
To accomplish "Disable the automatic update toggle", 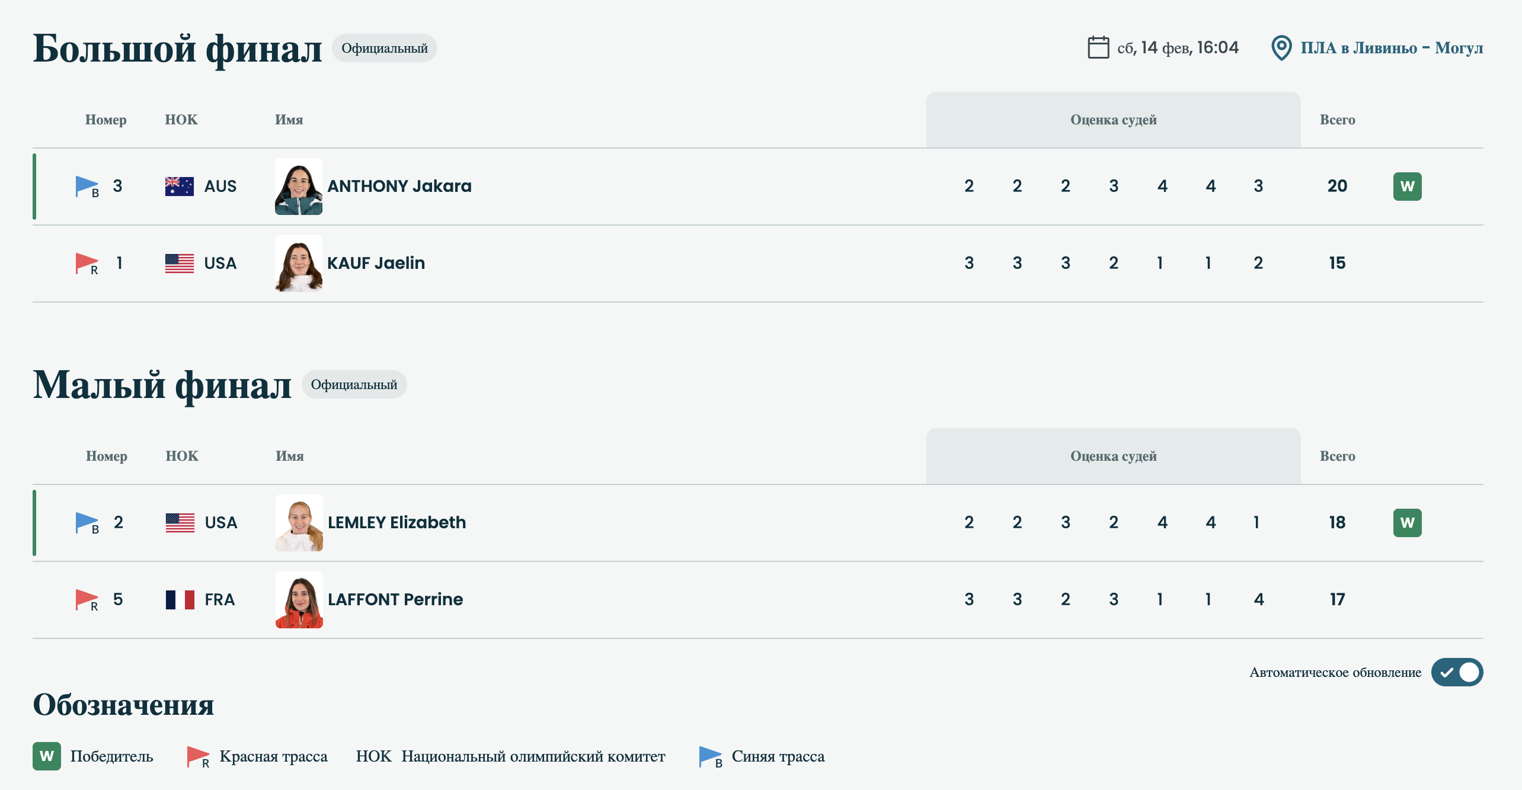I will pyautogui.click(x=1457, y=672).
